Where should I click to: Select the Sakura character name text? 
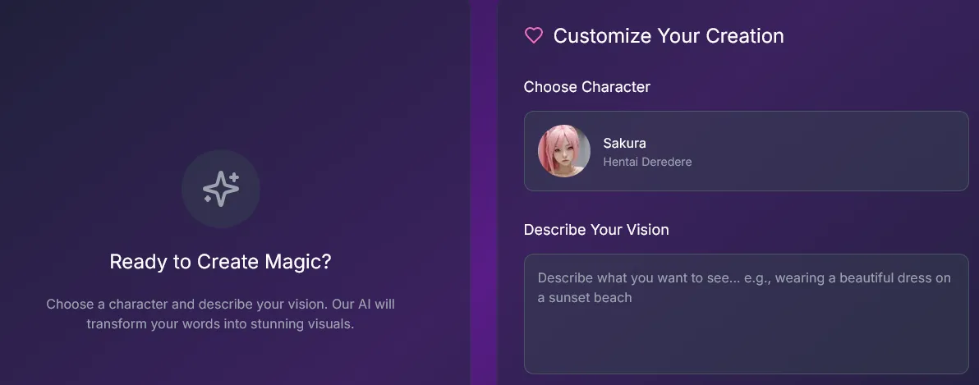coord(624,143)
